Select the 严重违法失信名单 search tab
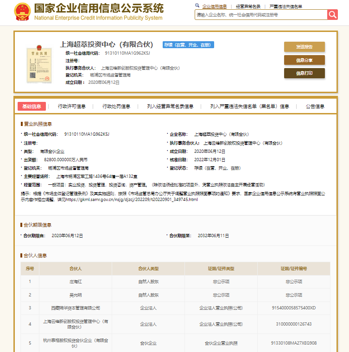349x352 pixels. click(x=286, y=6)
